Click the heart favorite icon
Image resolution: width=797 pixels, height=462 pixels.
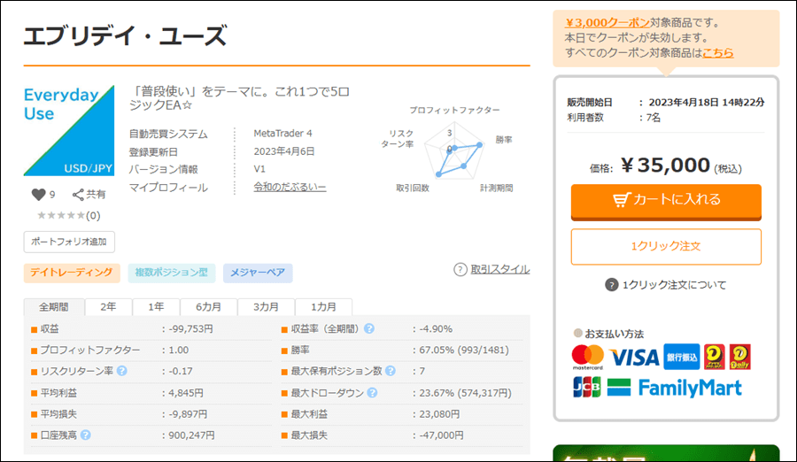click(x=38, y=195)
